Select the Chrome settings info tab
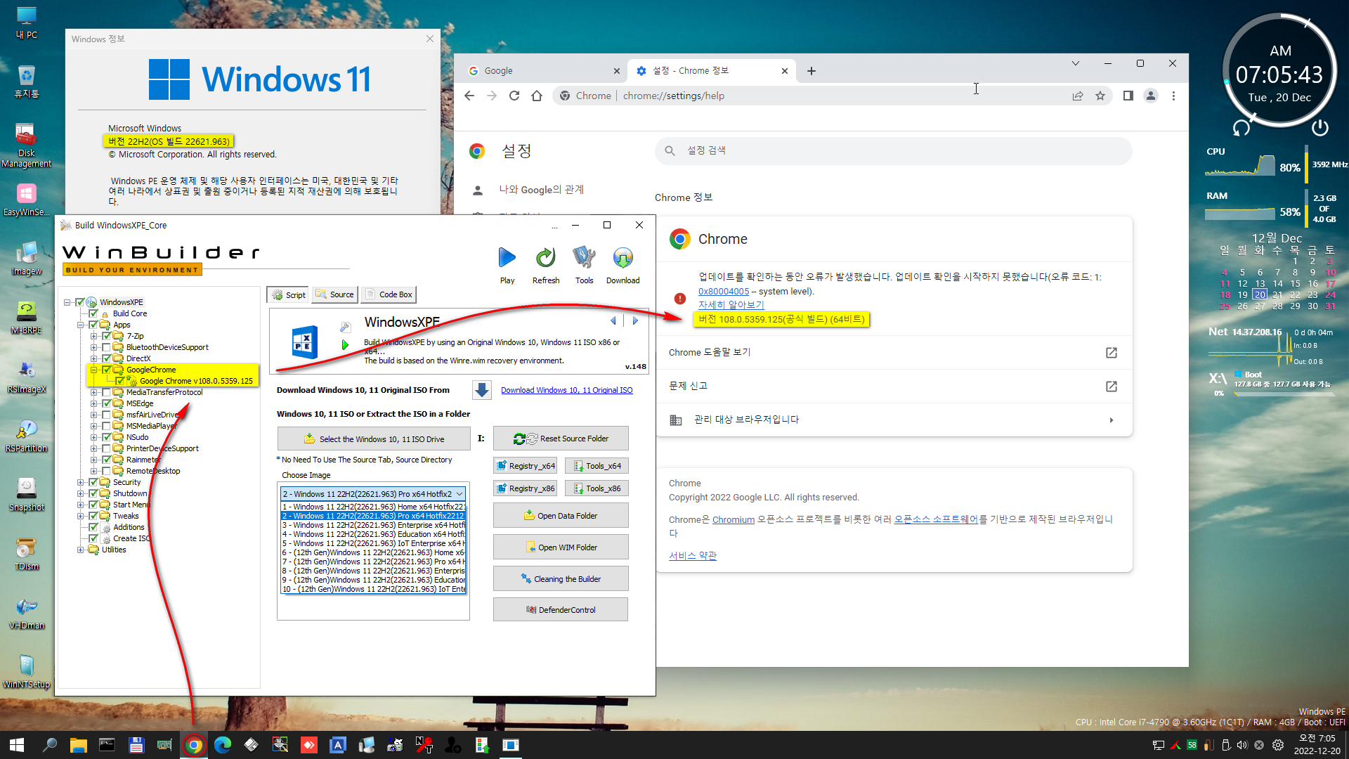The image size is (1349, 759). tap(711, 71)
